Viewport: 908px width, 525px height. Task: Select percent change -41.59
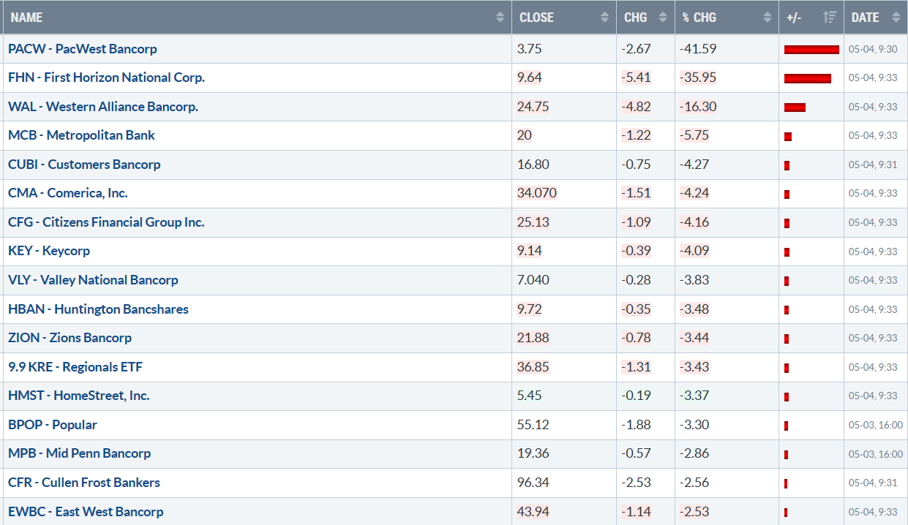[x=698, y=49]
